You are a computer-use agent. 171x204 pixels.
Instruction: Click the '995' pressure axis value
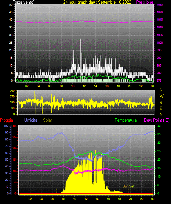point(159,50)
